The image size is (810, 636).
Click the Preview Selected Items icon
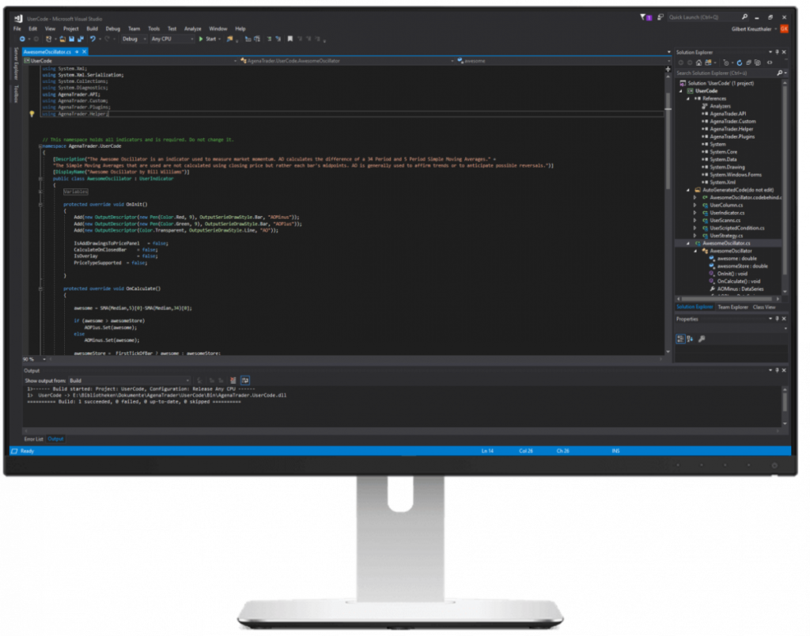[x=770, y=63]
